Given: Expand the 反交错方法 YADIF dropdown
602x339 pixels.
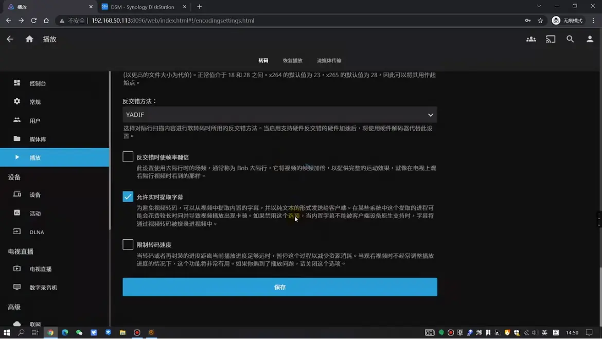Looking at the screenshot, I should coord(279,115).
